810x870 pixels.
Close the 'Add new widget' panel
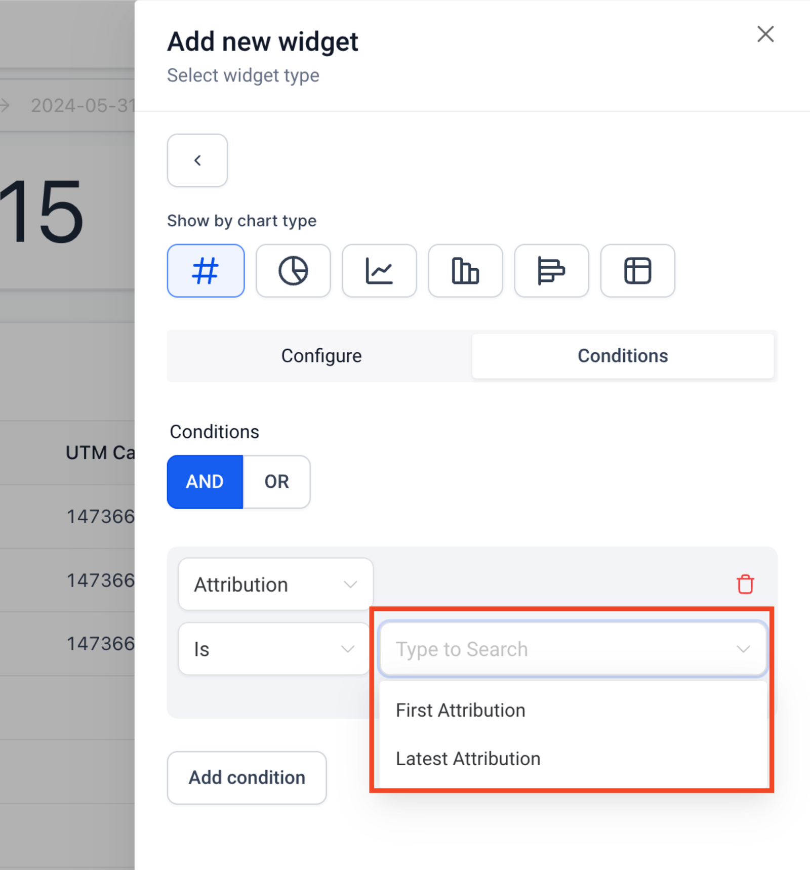[x=765, y=34]
